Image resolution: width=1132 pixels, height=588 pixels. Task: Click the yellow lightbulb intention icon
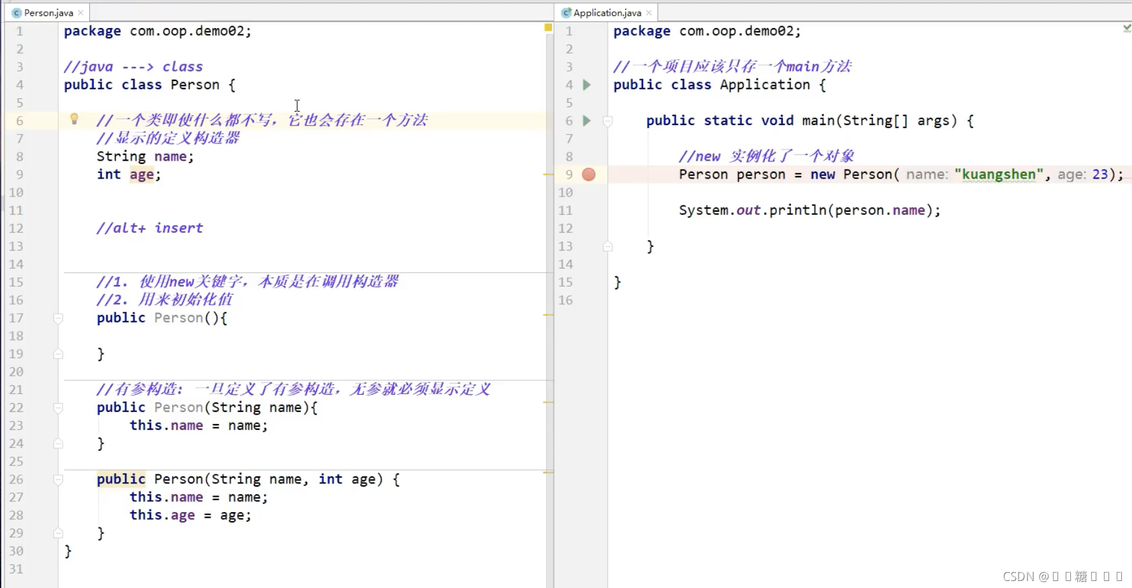pyautogui.click(x=74, y=119)
